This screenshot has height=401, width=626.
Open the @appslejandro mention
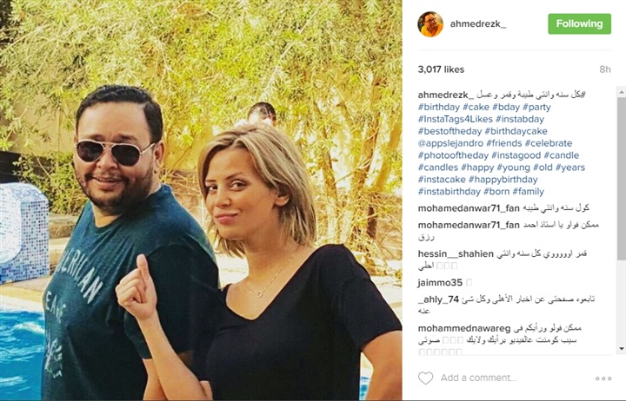[450, 143]
